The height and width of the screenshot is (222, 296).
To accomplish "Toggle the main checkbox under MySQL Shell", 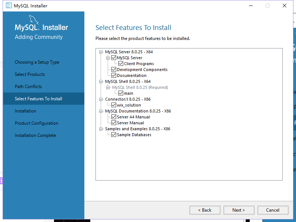I will click(121, 93).
